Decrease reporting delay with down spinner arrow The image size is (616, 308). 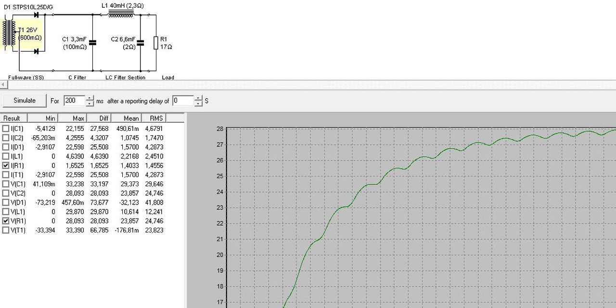(x=198, y=103)
